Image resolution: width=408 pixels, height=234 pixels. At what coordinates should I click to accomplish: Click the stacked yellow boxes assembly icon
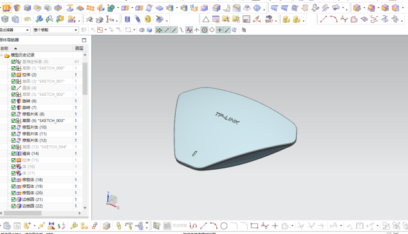286,19
